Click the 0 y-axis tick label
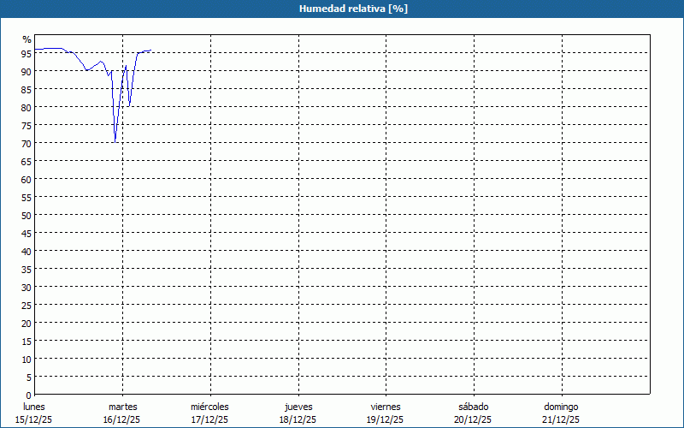Viewport: 684px width, 428px height. pos(28,395)
